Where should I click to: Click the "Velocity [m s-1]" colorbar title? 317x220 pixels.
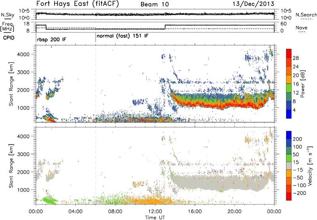[310, 166]
